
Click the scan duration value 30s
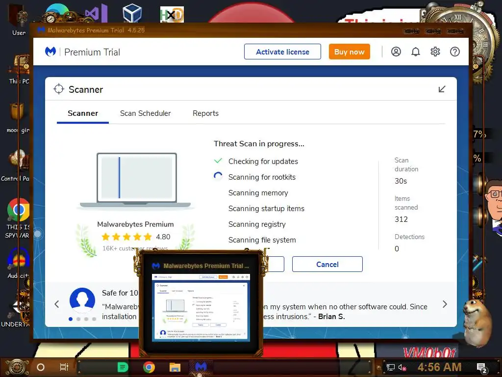tap(401, 181)
